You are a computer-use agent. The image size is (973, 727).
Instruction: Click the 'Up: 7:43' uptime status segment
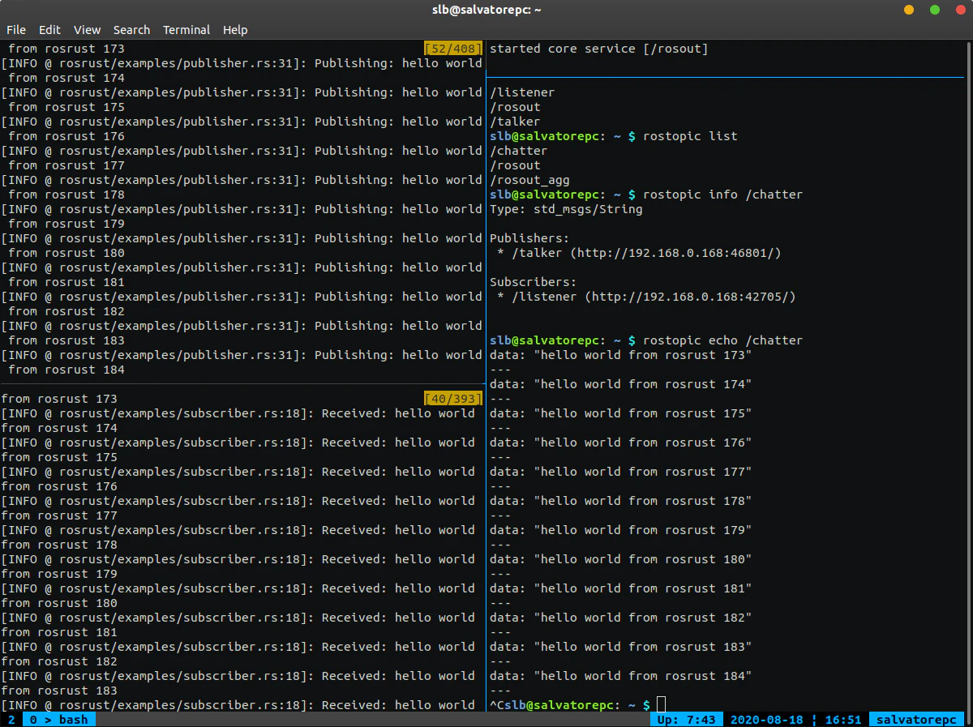pyautogui.click(x=686, y=720)
